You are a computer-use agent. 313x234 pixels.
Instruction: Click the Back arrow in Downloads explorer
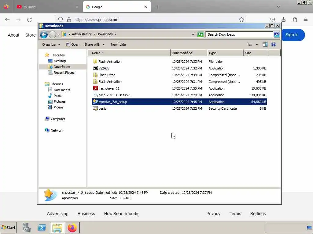coord(44,35)
